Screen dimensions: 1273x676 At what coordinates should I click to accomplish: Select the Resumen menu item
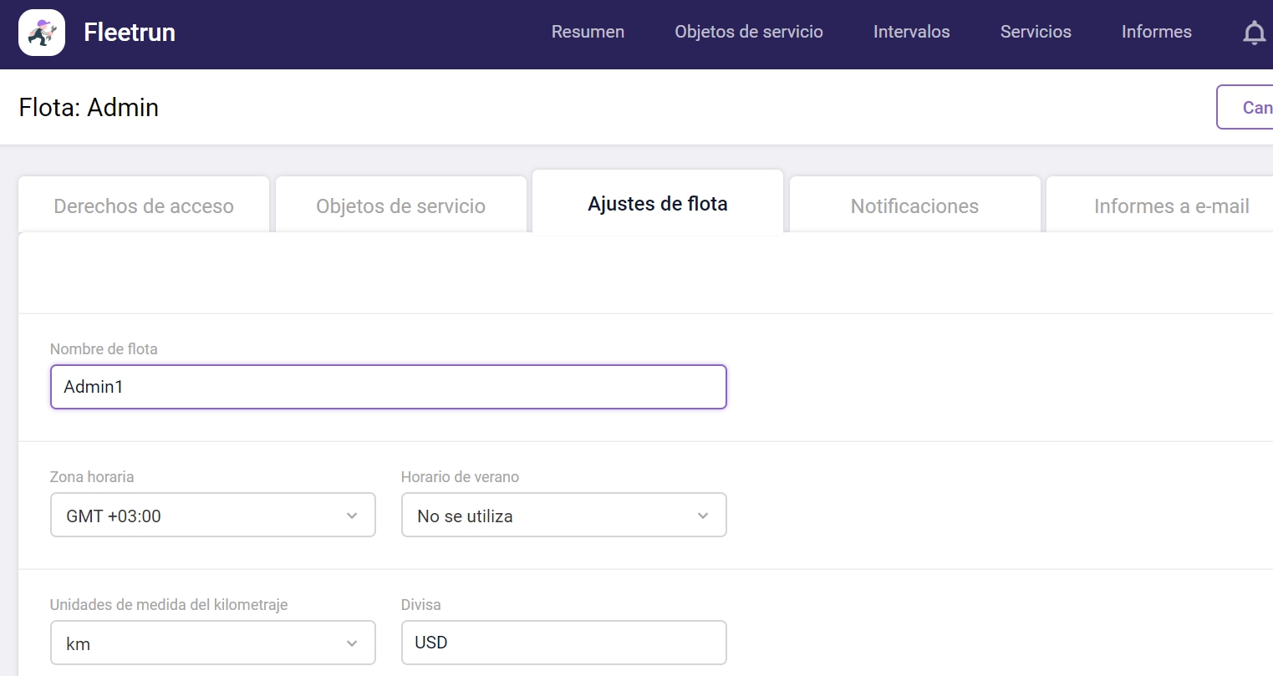(588, 32)
